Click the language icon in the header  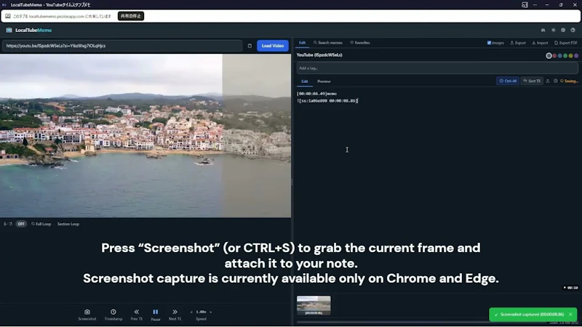coord(543,30)
